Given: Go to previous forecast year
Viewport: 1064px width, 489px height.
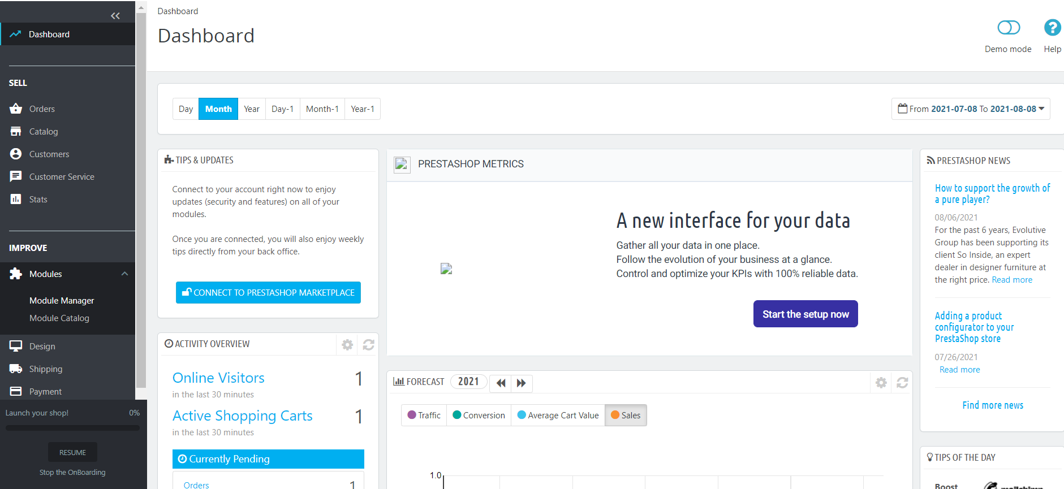Looking at the screenshot, I should tap(501, 383).
